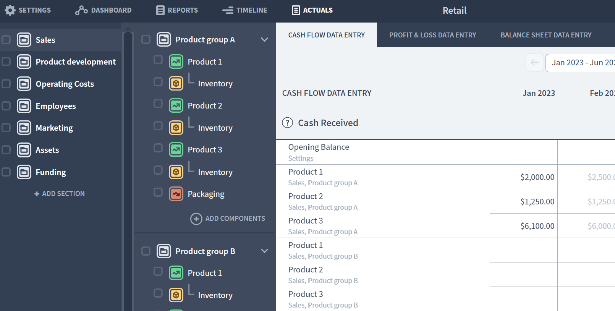Screen dimensions: 615x311
Task: Click the Product group B folder icon
Action: pos(164,251)
